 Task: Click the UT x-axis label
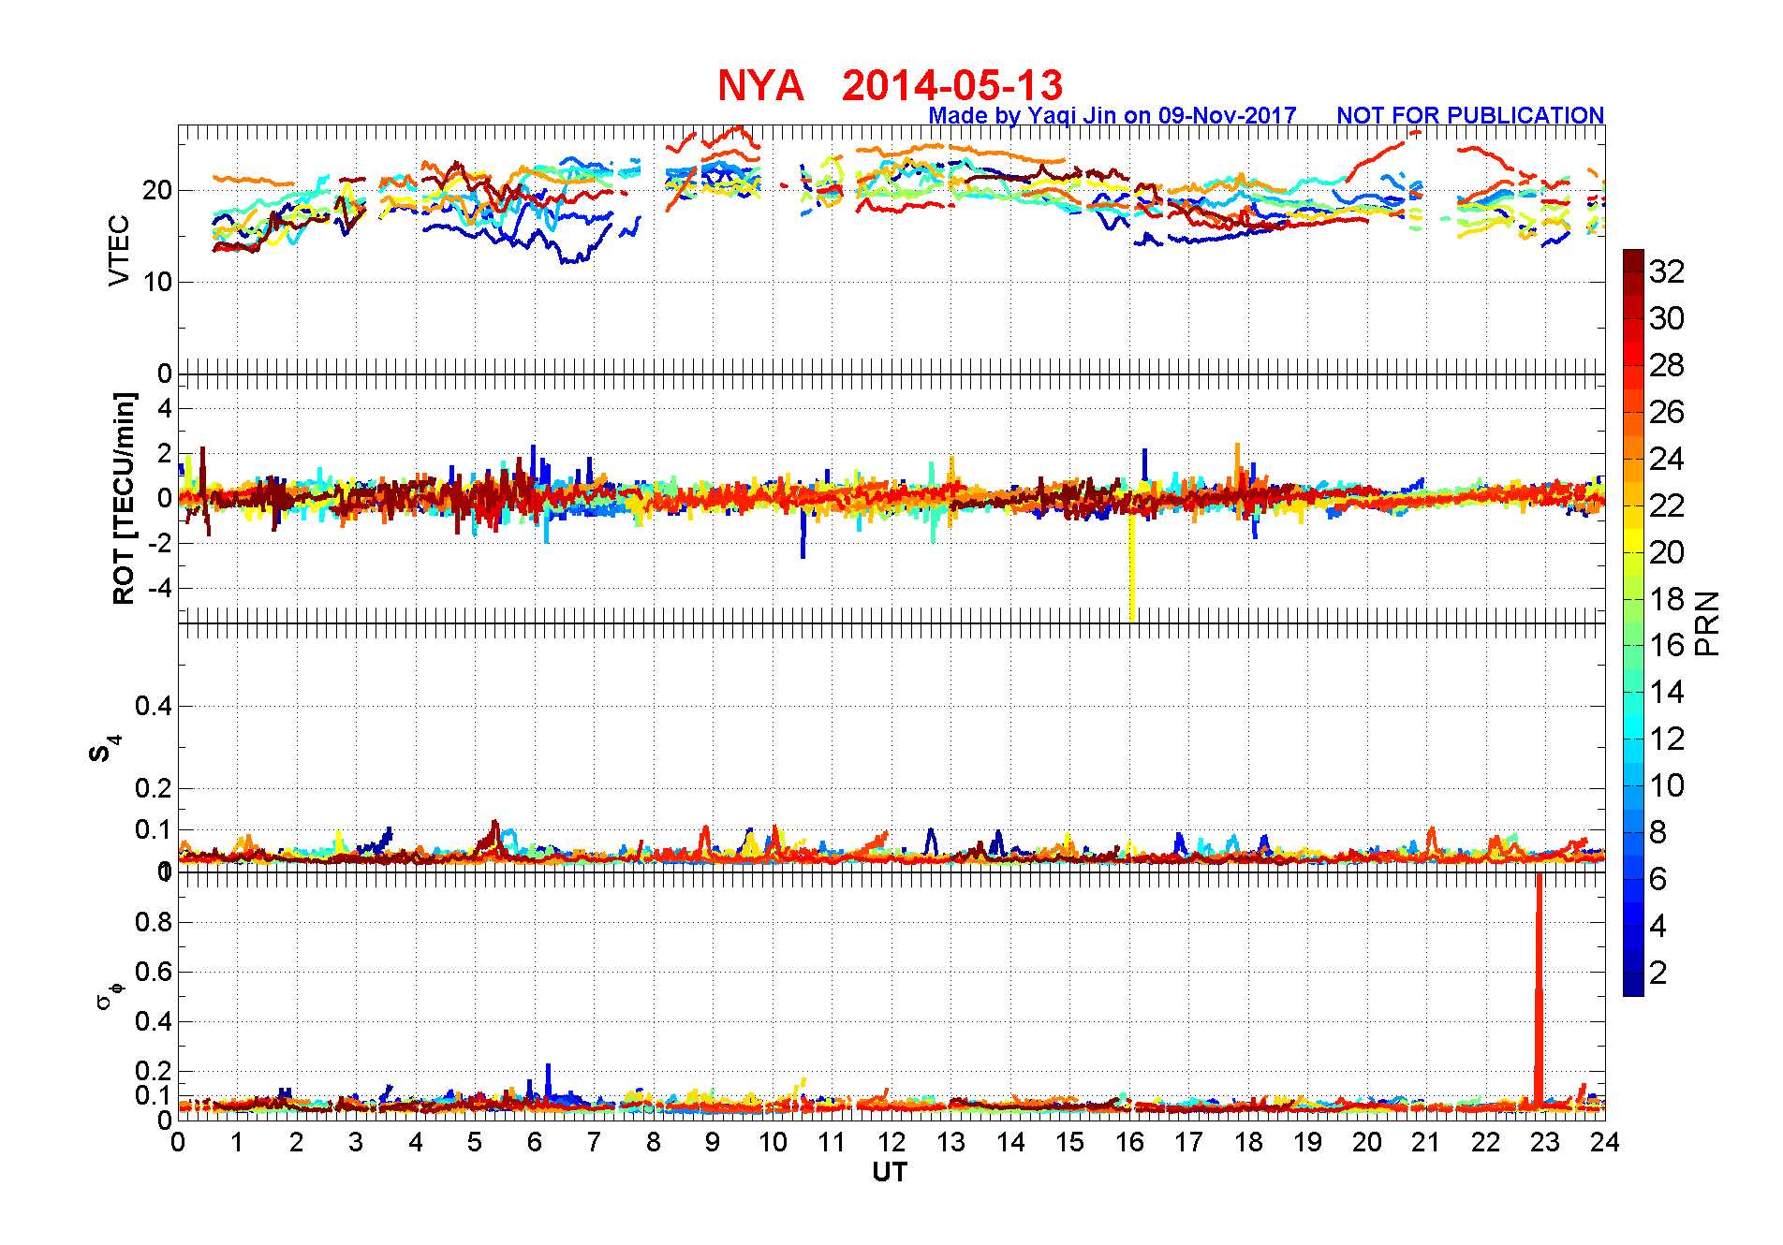click(890, 1172)
